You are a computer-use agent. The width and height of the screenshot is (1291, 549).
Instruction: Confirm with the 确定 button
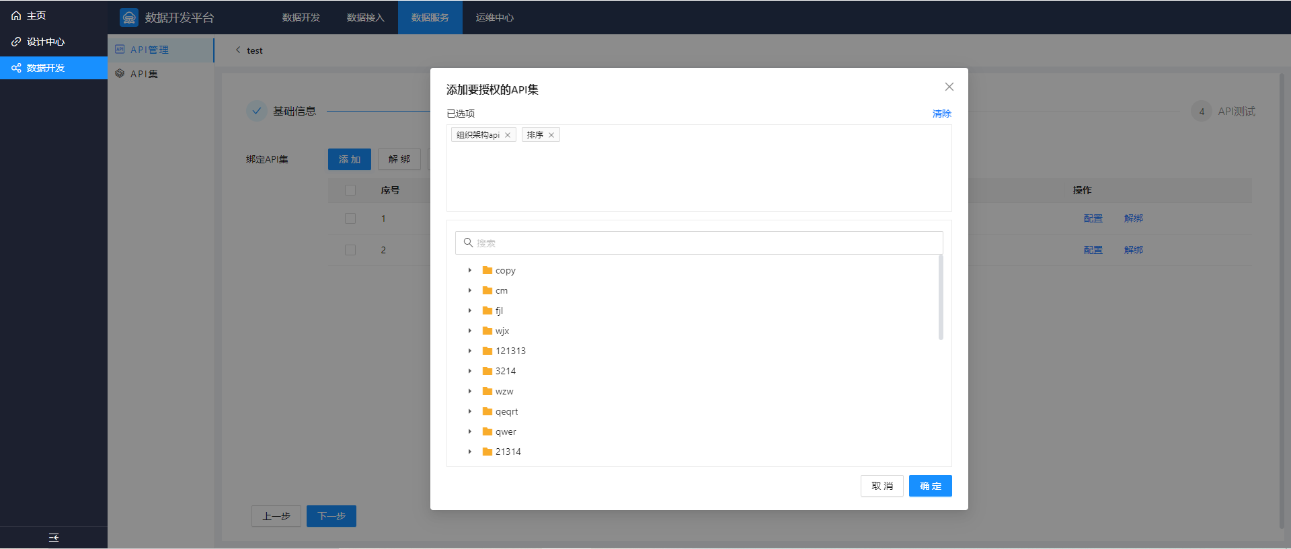point(930,486)
